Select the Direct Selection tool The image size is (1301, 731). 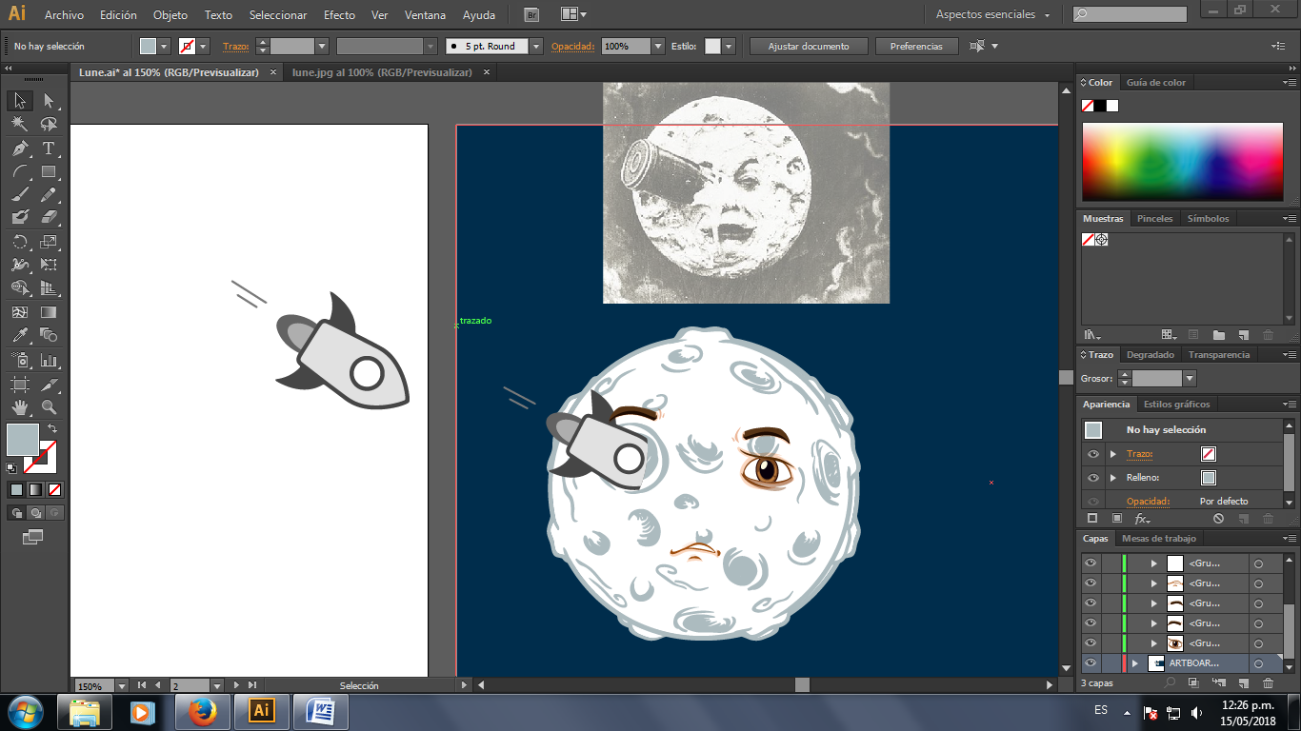[49, 101]
